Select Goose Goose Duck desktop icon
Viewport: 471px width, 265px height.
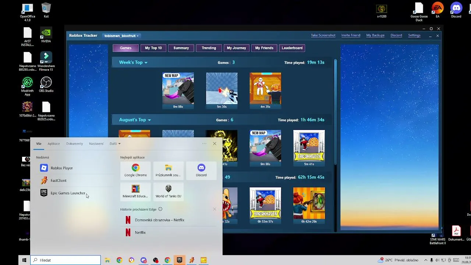point(419,13)
